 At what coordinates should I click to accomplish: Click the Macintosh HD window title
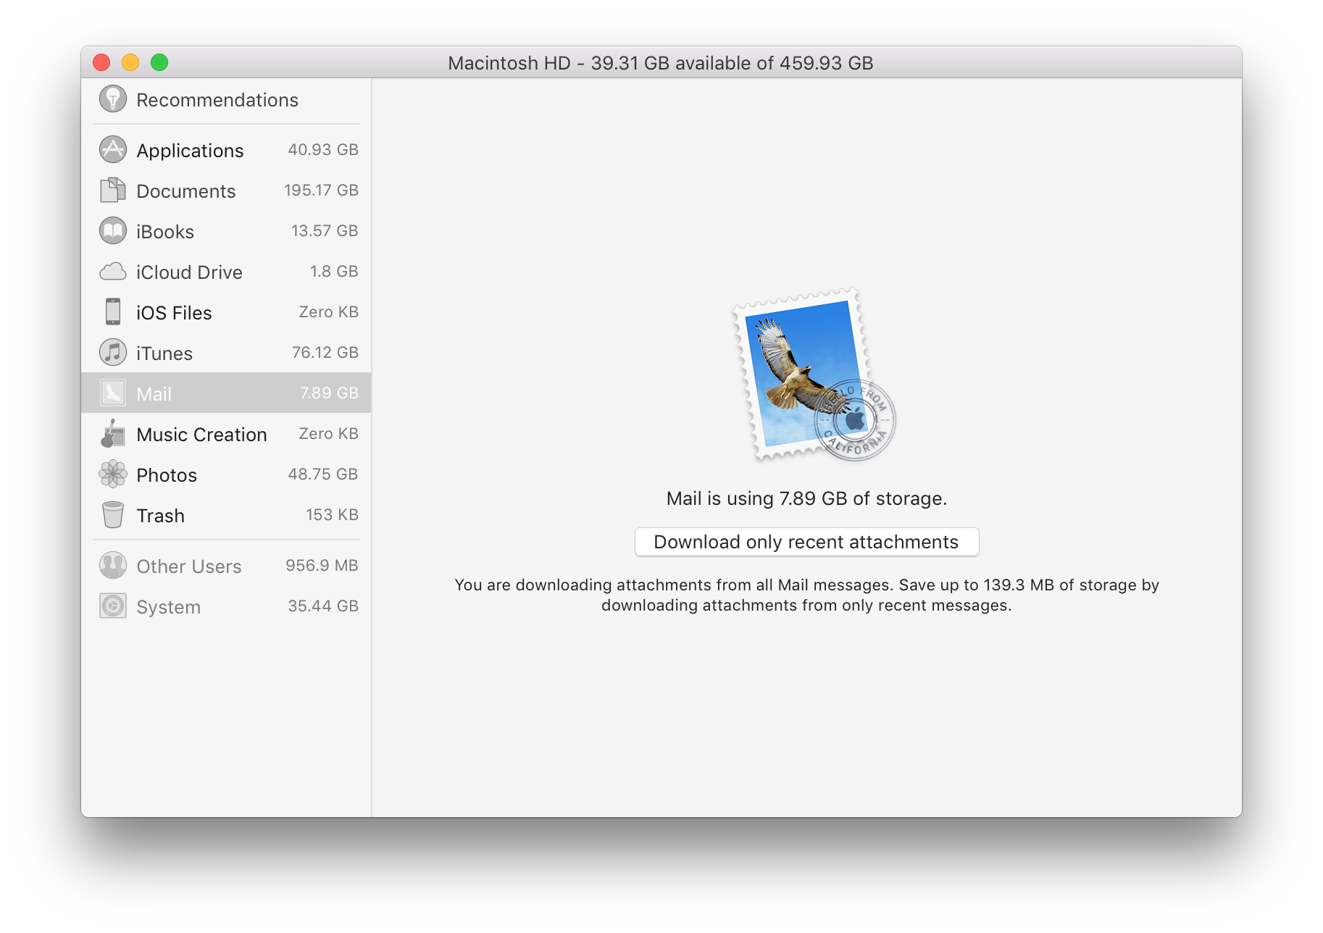pyautogui.click(x=661, y=63)
